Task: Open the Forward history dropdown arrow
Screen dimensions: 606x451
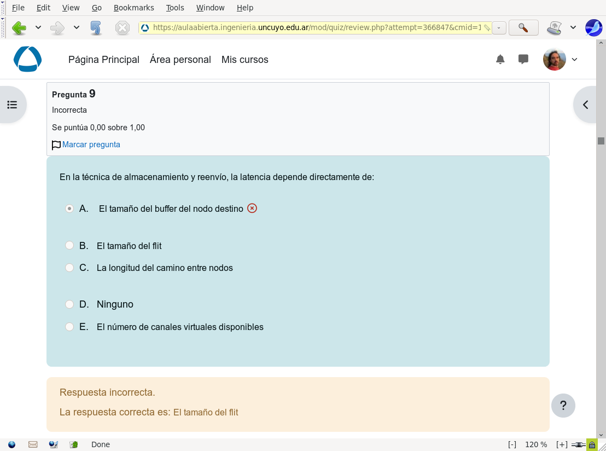Action: point(77,27)
